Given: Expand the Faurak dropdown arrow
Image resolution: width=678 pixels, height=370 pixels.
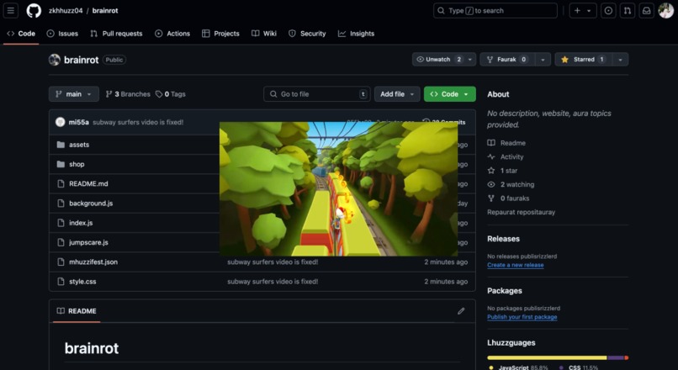Looking at the screenshot, I should [x=543, y=59].
